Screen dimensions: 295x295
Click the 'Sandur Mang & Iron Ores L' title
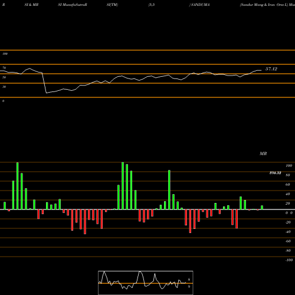(263, 5)
